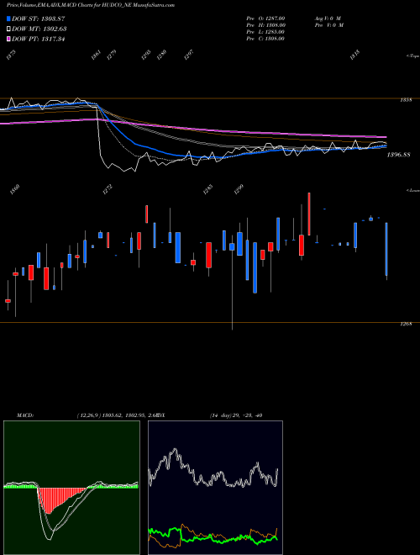The height and width of the screenshot is (555, 420).
Task: Click the white DOW MT legend swatch
Action: (x=9, y=29)
